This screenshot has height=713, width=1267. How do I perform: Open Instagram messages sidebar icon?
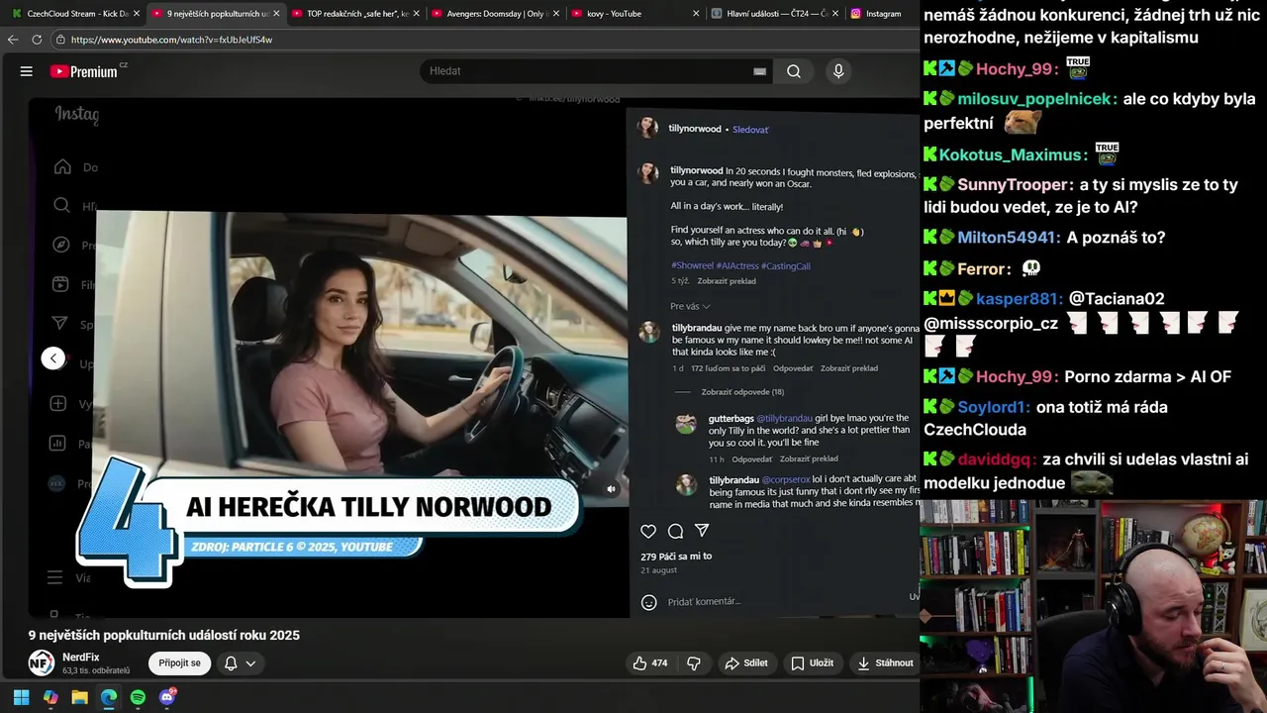coord(59,324)
